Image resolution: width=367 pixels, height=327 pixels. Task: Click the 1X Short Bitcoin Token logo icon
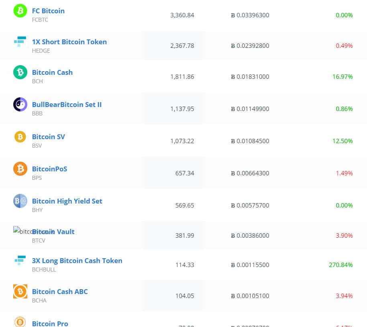coord(20,41)
